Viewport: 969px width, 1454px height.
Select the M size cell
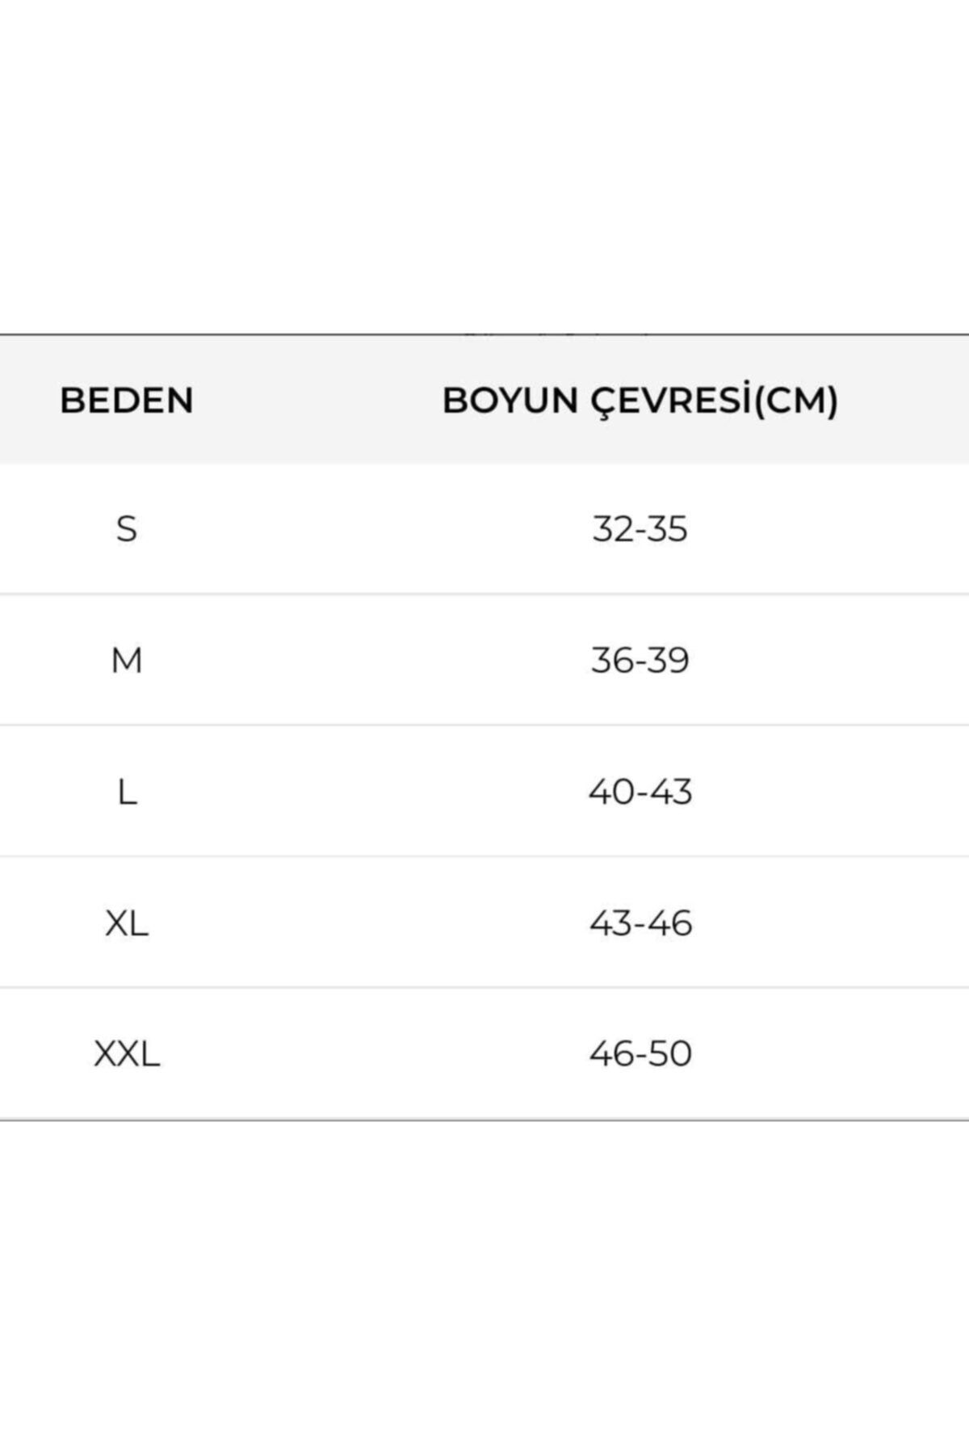pos(127,661)
